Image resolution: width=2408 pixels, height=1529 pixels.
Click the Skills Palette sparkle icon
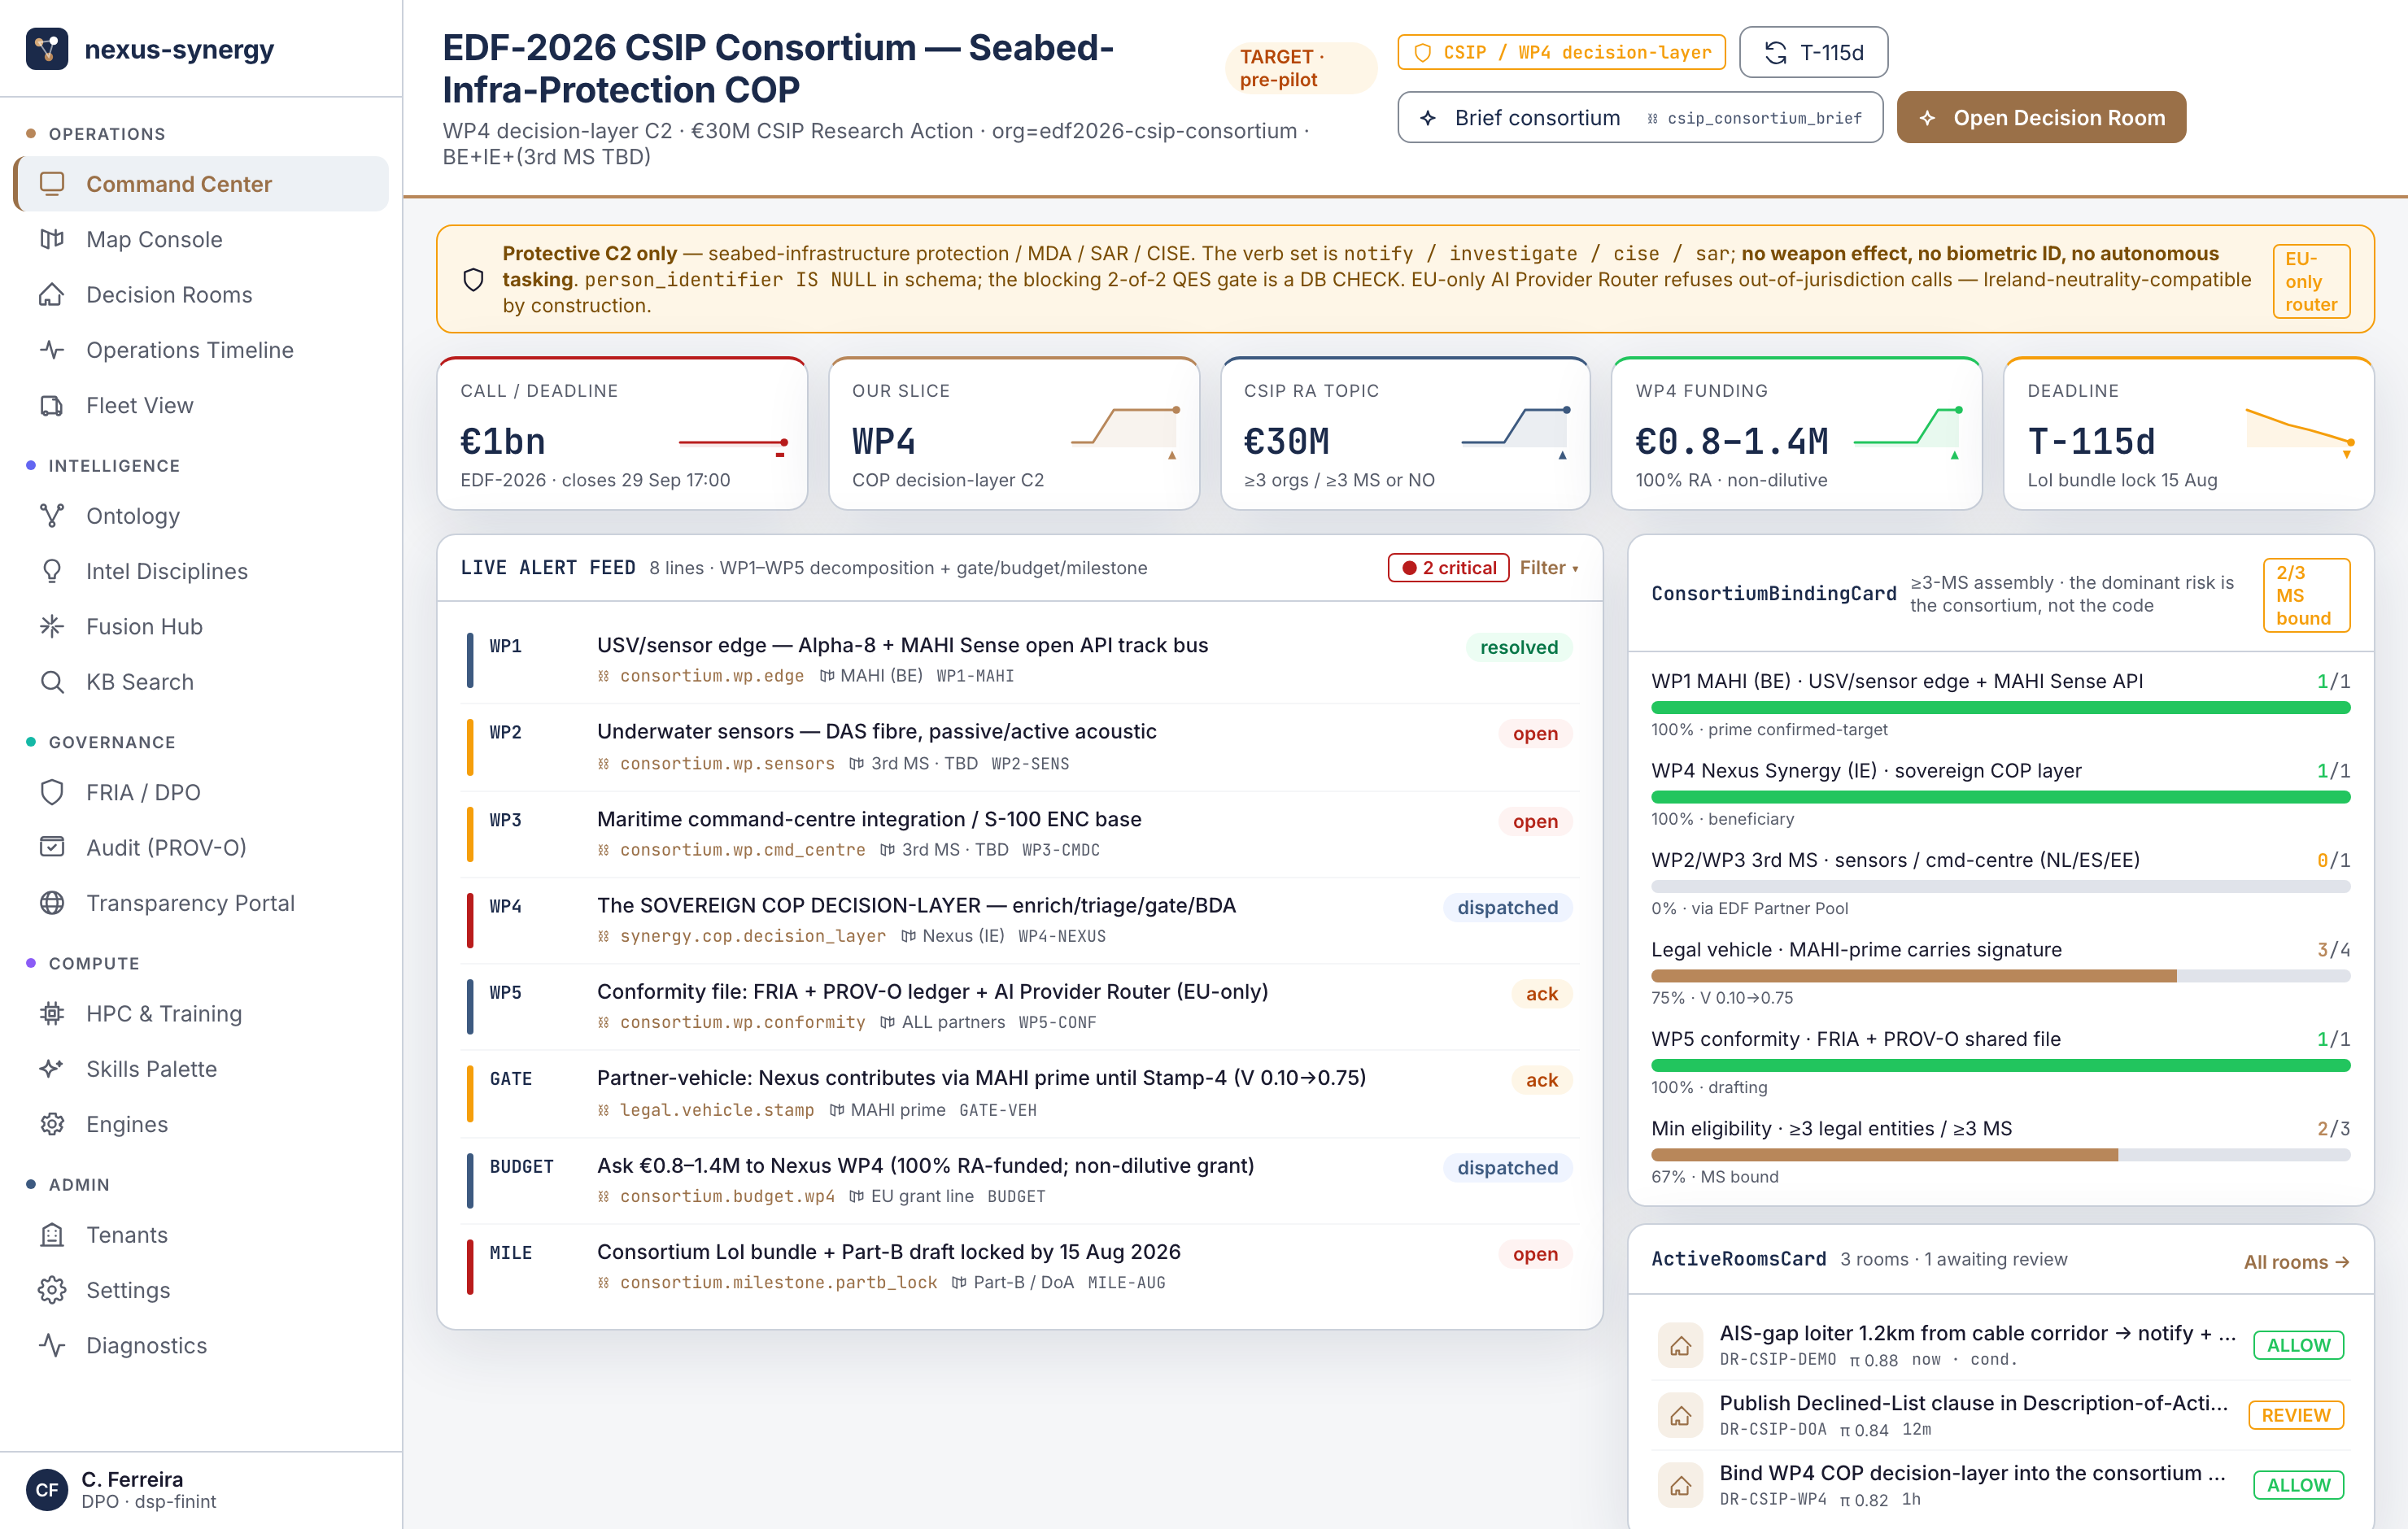click(x=52, y=1068)
